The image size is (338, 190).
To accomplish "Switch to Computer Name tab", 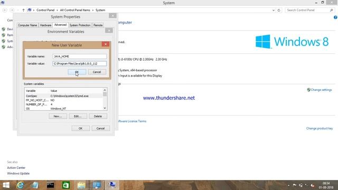I will [x=27, y=25].
